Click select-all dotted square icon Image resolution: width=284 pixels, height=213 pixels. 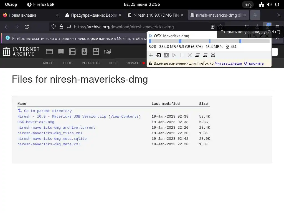tap(166, 55)
